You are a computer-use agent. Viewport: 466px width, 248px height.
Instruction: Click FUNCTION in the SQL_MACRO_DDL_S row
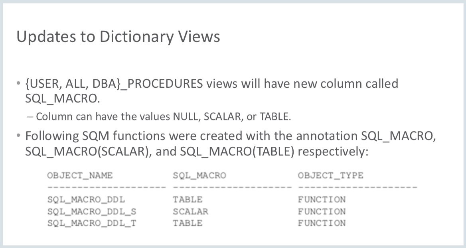pos(322,211)
